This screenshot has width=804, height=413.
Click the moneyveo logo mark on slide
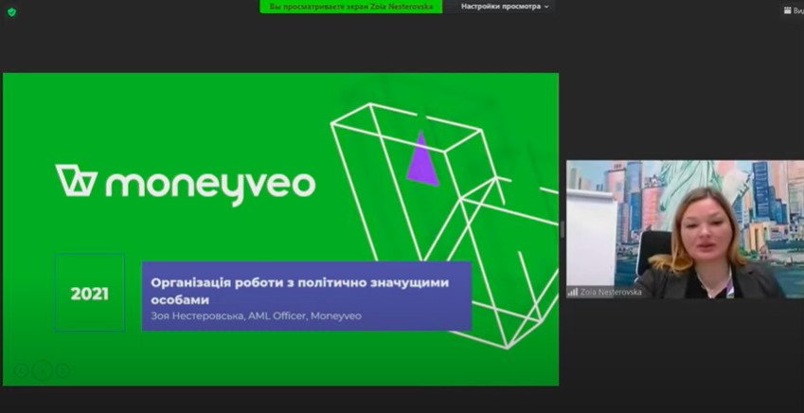[x=76, y=180]
